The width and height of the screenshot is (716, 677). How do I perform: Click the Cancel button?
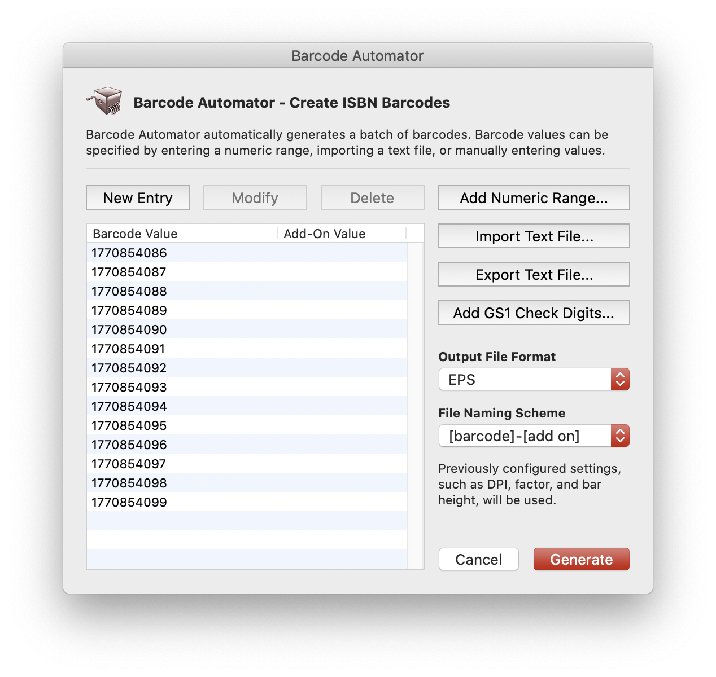click(x=479, y=560)
